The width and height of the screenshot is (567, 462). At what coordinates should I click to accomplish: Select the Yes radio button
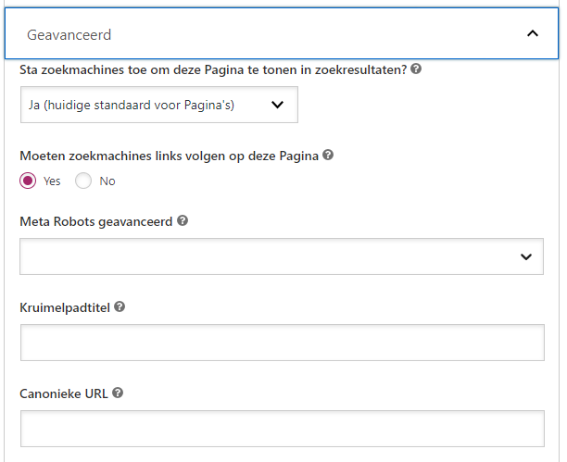pos(28,181)
